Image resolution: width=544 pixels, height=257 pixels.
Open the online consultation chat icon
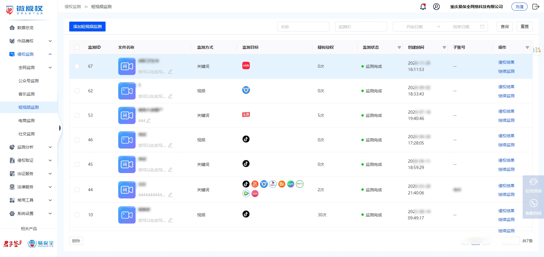pos(533,182)
